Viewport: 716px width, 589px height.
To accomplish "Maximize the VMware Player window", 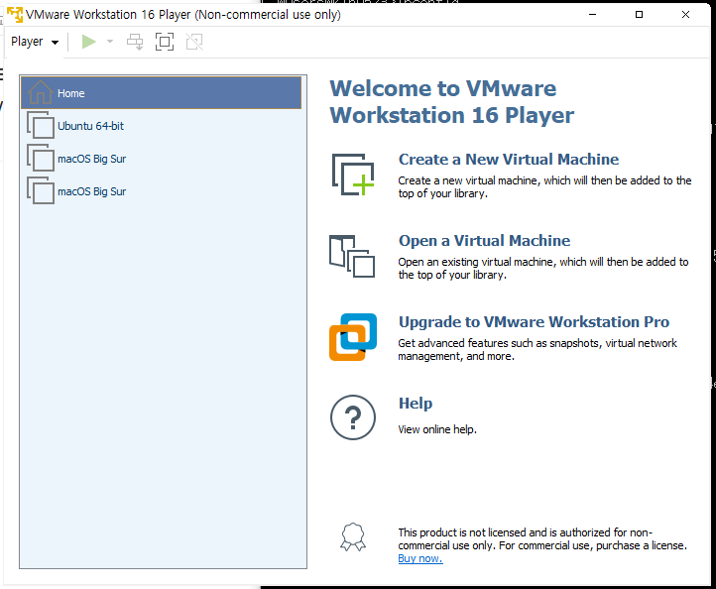I will 639,15.
